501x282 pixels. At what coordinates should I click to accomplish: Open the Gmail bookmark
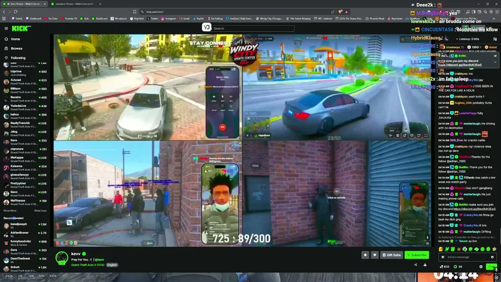click(x=184, y=19)
